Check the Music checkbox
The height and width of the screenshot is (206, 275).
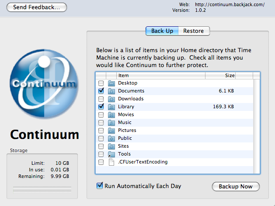pyautogui.click(x=101, y=123)
